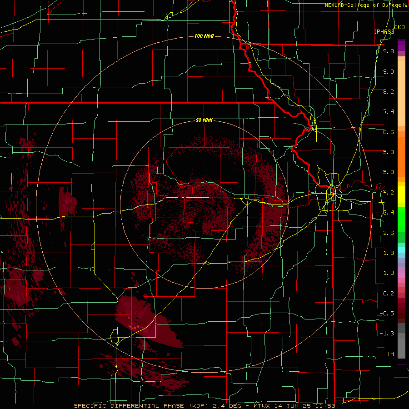
Task: Click the -1.3 value on the color scale
Action: [x=387, y=334]
